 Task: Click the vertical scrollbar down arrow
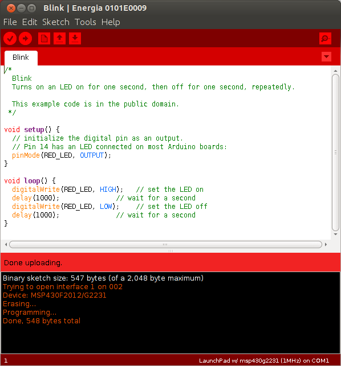click(335, 235)
